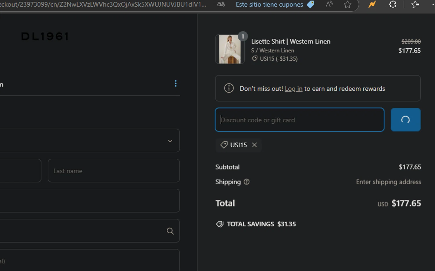Add page to favorites with star icon
The image size is (435, 271).
[347, 4]
